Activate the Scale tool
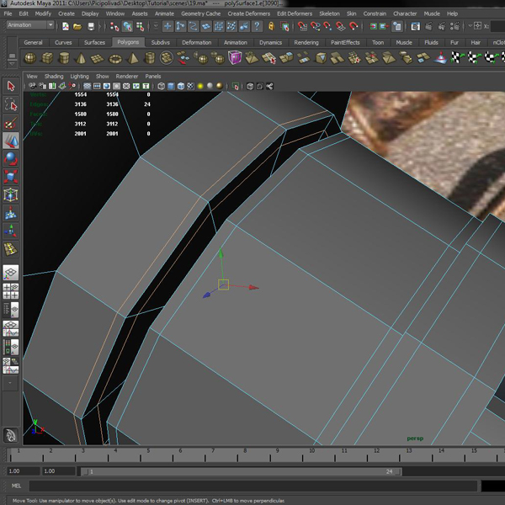The image size is (505, 505). (11, 177)
